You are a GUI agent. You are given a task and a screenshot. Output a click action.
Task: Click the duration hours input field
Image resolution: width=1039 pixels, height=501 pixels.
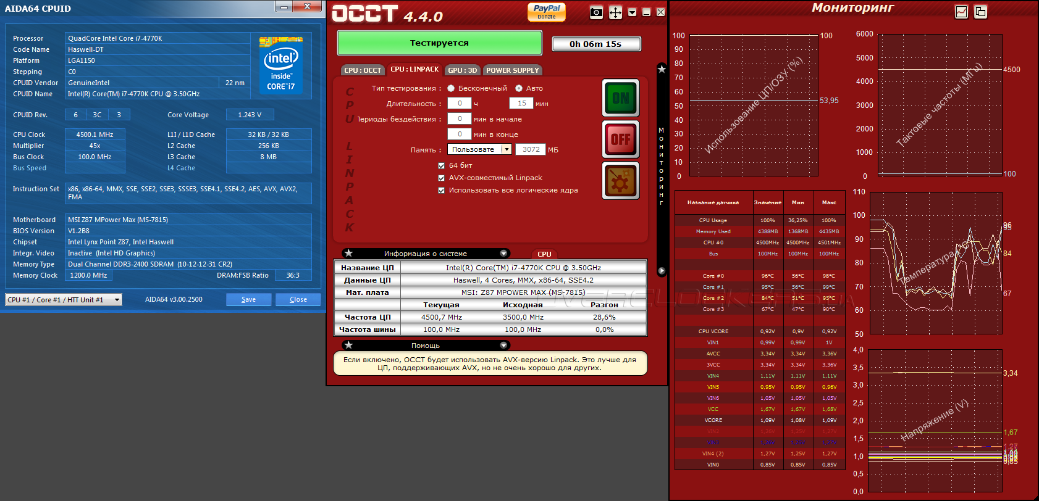pyautogui.click(x=460, y=103)
